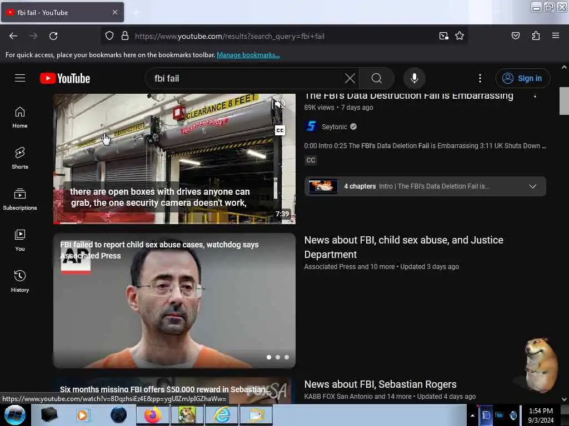This screenshot has height=426, width=569.
Task: Expand the 4 chapters dropdown
Action: click(x=532, y=186)
